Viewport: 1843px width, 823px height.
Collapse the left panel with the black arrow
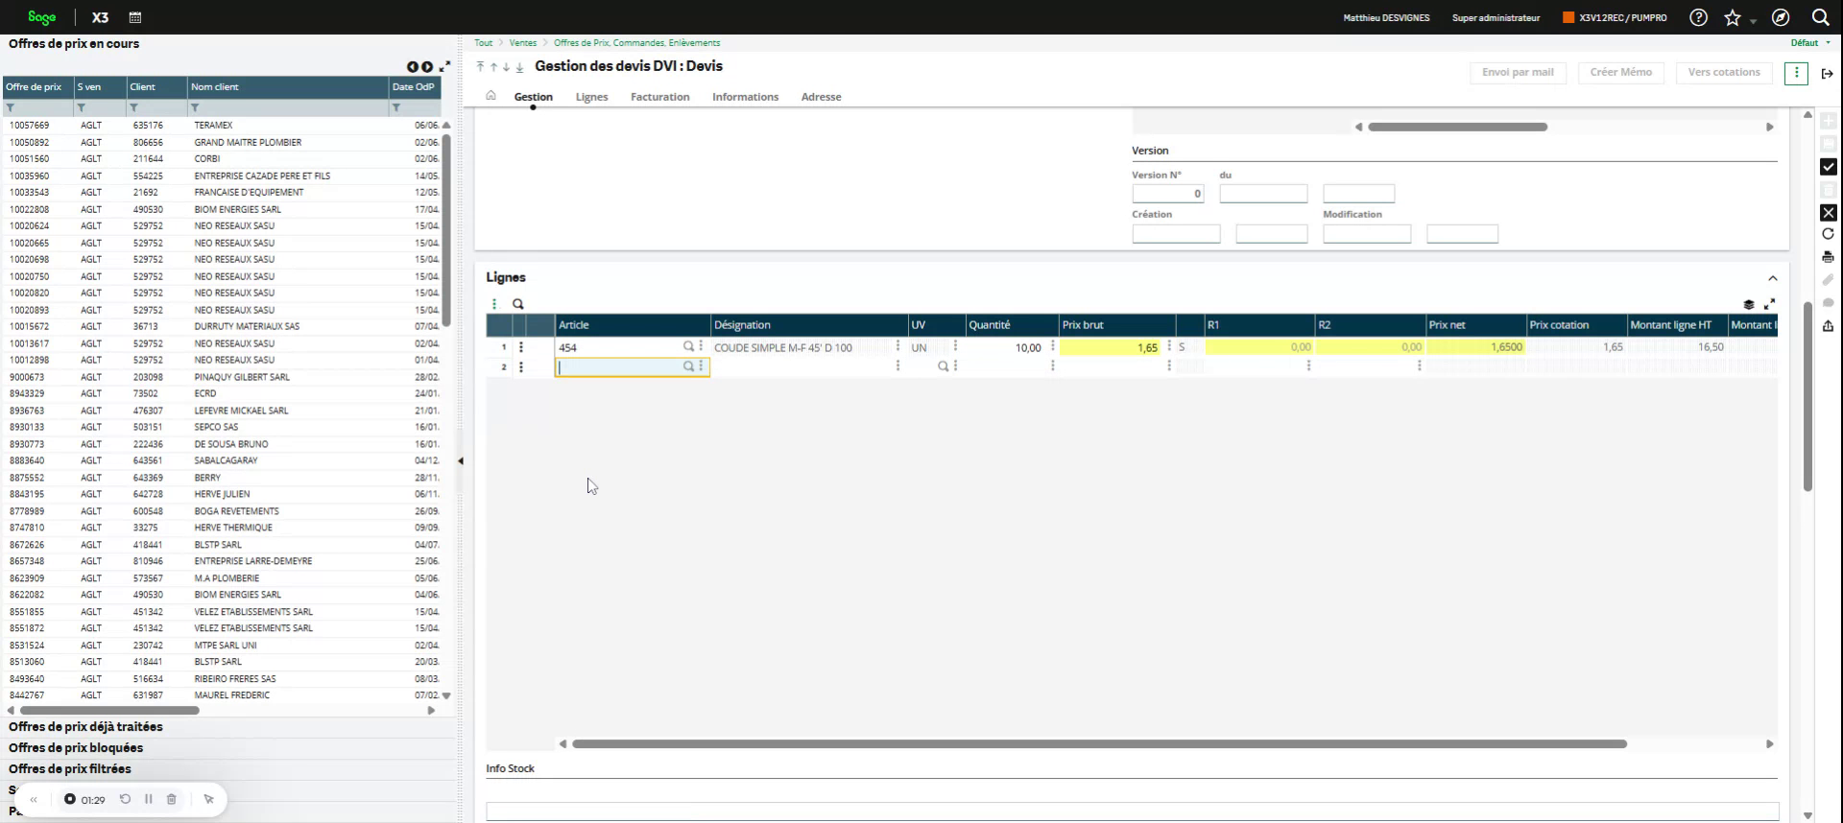click(x=461, y=461)
